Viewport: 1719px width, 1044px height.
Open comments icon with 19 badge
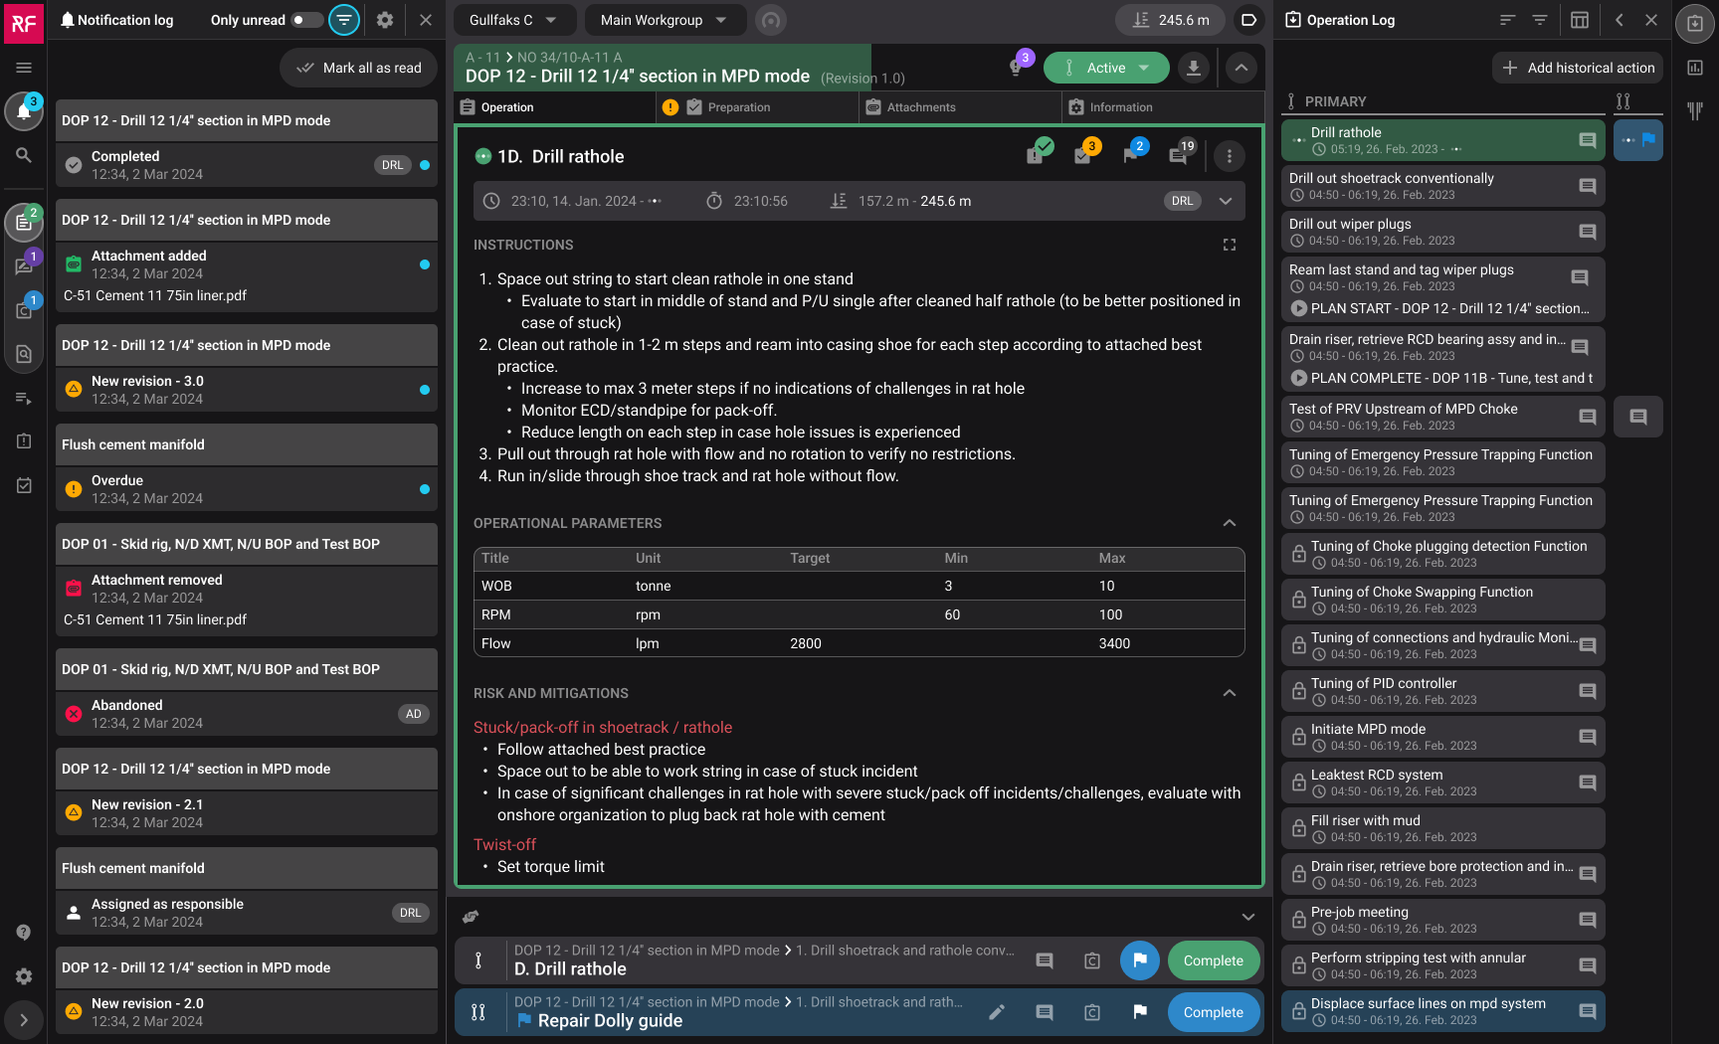[x=1179, y=155]
